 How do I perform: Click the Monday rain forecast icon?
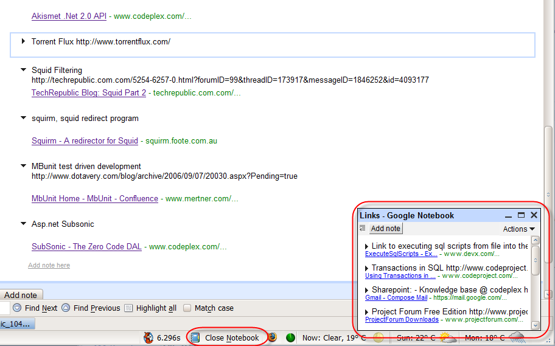(517, 337)
